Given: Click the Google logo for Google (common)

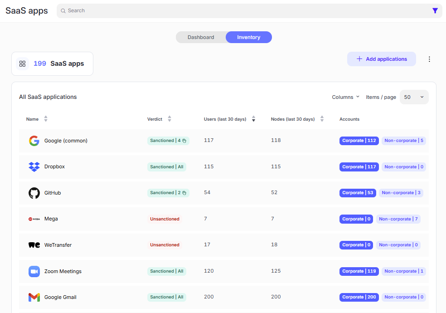Looking at the screenshot, I should coord(34,141).
